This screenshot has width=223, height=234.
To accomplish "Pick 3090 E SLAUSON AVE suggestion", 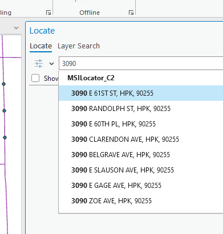I will click(141, 170).
